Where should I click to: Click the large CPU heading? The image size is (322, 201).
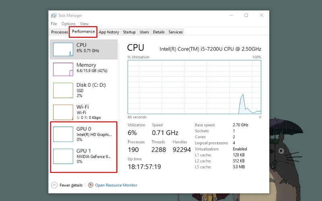click(136, 47)
